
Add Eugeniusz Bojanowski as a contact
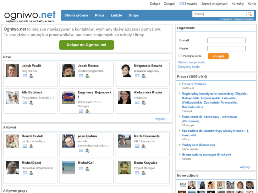click(87, 111)
